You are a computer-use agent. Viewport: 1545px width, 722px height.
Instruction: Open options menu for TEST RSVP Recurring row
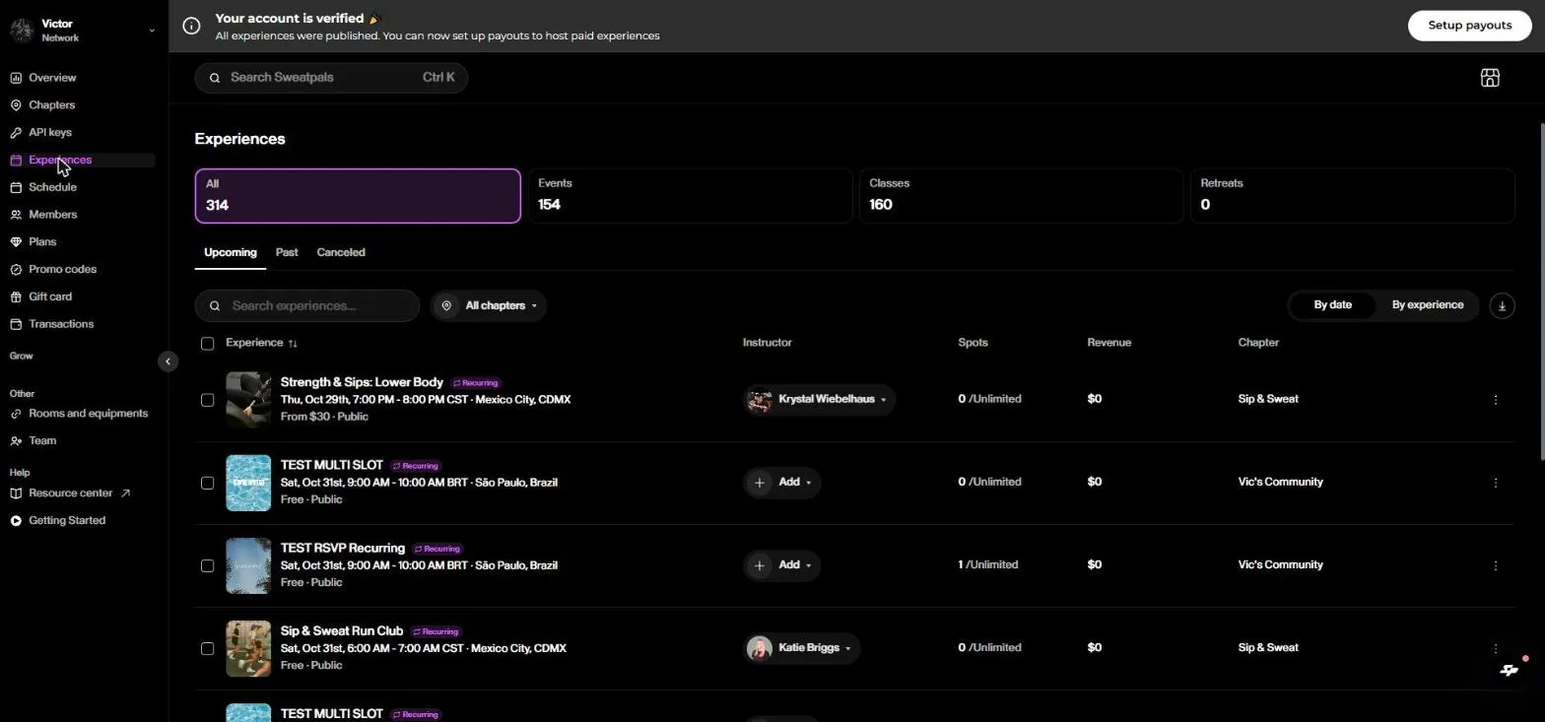pyautogui.click(x=1496, y=565)
